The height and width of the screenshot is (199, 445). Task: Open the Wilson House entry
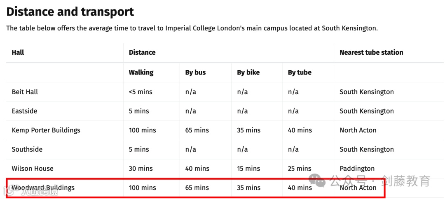[x=33, y=169]
